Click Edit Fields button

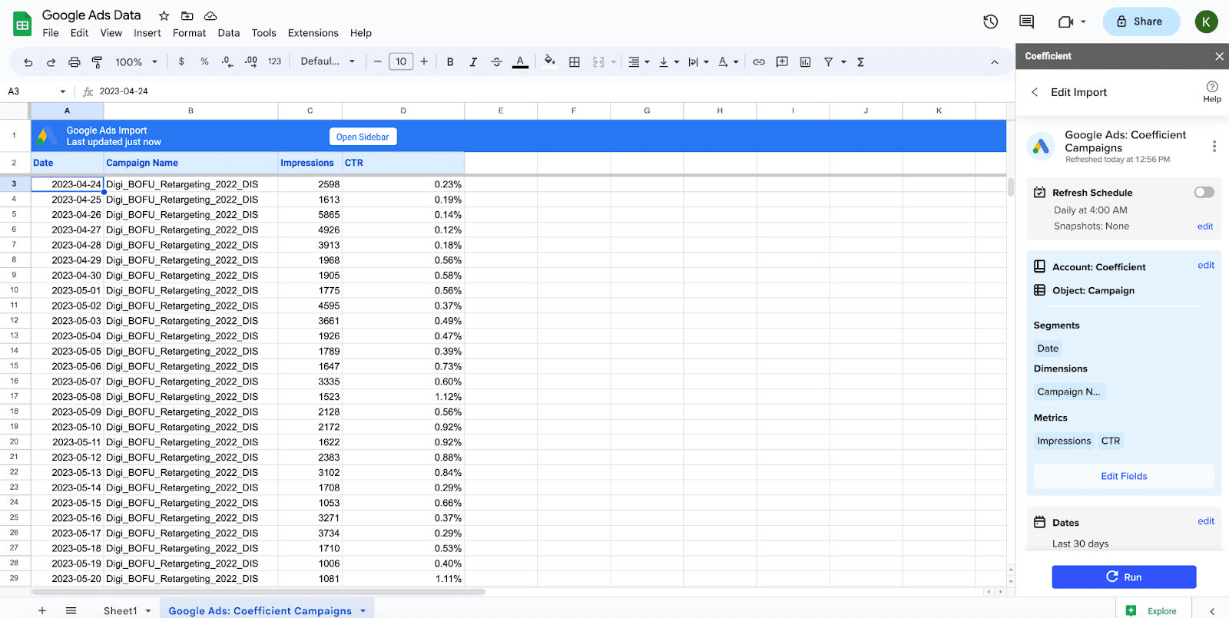(x=1124, y=476)
